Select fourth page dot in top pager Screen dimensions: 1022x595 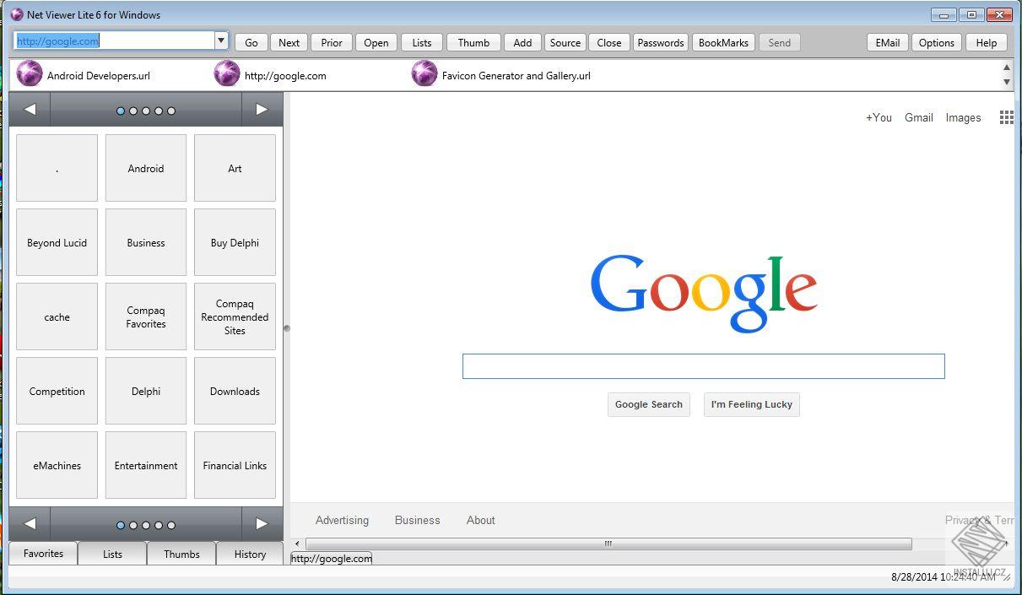[159, 111]
